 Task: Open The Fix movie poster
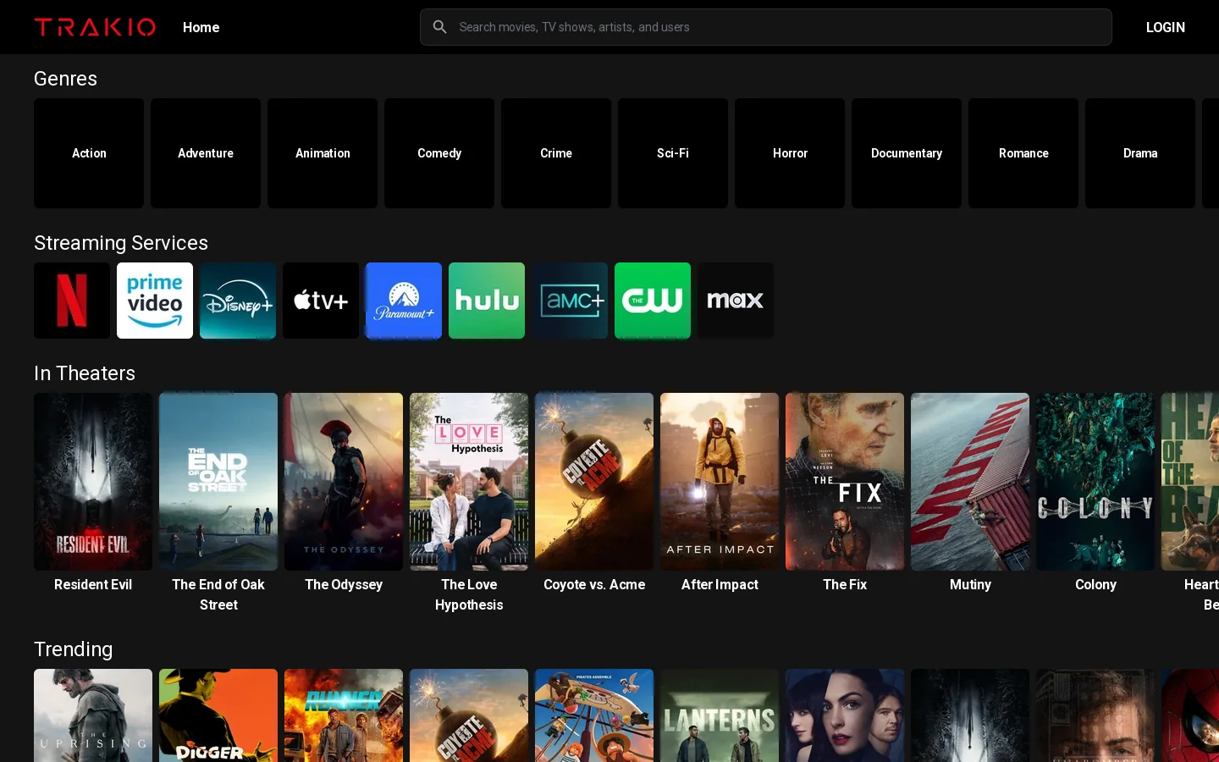click(x=845, y=482)
